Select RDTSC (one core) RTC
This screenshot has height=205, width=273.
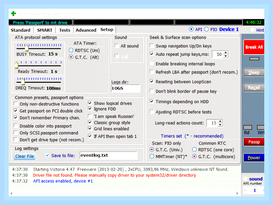[x=194, y=150]
